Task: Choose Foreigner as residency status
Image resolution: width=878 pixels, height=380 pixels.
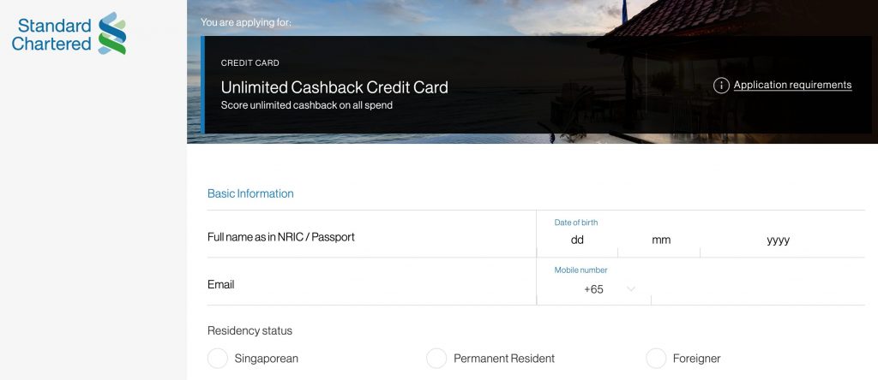Action: (656, 359)
